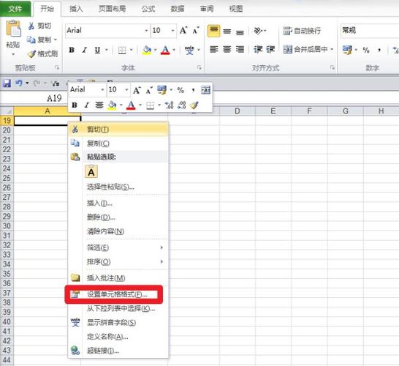The image size is (399, 366).
Task: Toggle Underline in ribbon font group
Action: pos(97,50)
